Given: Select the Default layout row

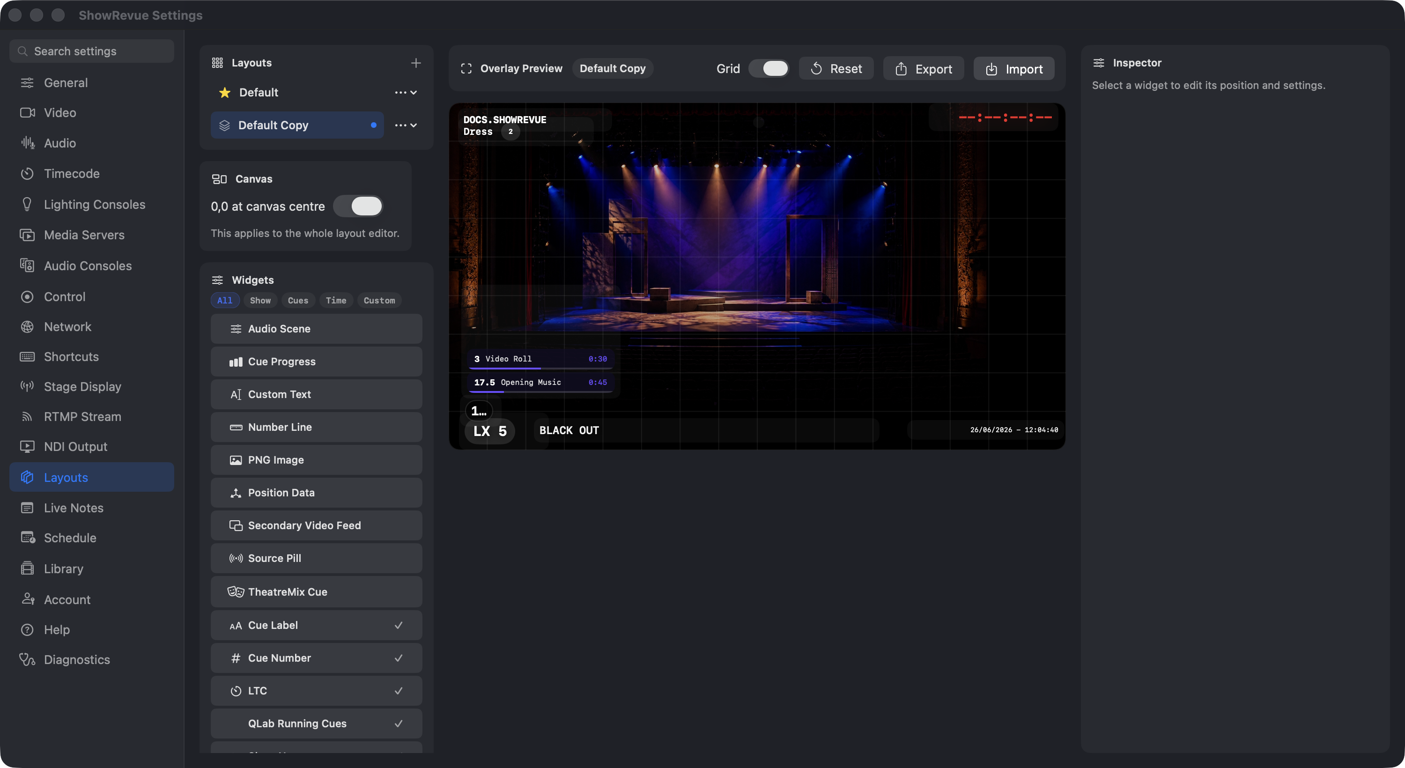Looking at the screenshot, I should (x=297, y=92).
